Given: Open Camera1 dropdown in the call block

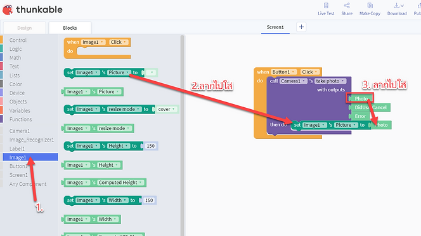Looking at the screenshot, I should (x=293, y=81).
